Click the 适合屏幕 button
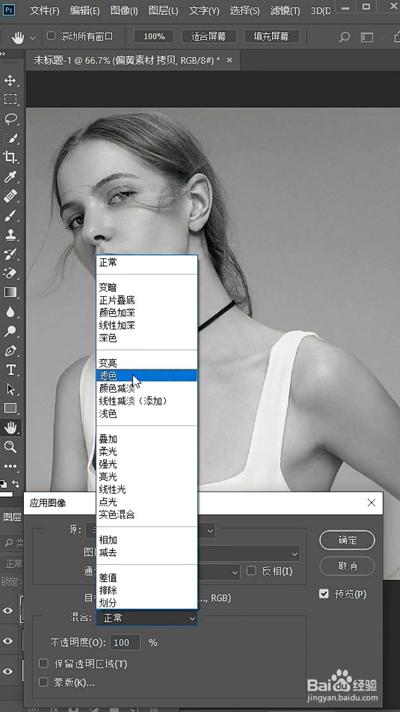 (x=209, y=37)
